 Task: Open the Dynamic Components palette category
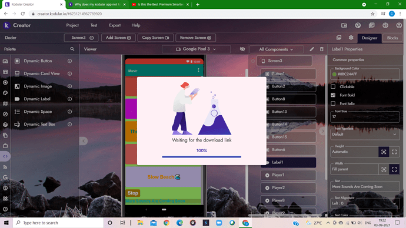coord(5,156)
